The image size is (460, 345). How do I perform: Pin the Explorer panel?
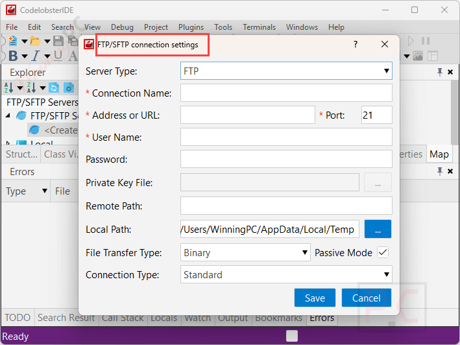[439, 72]
